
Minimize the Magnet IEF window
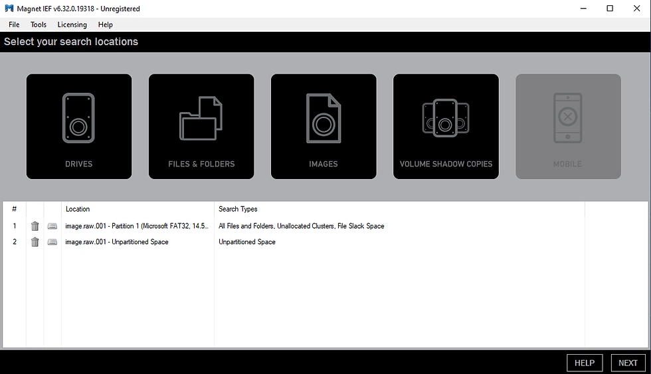[x=583, y=9]
